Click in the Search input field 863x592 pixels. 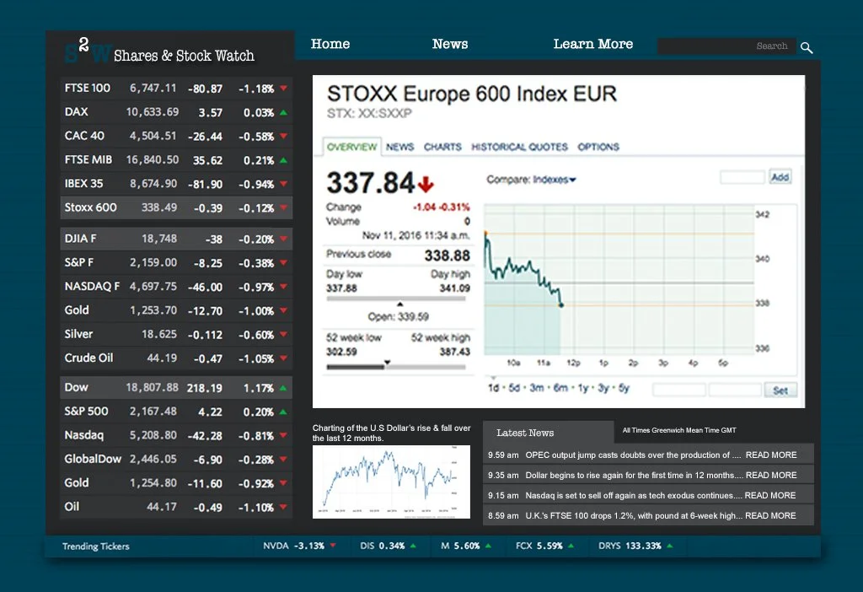pos(726,46)
